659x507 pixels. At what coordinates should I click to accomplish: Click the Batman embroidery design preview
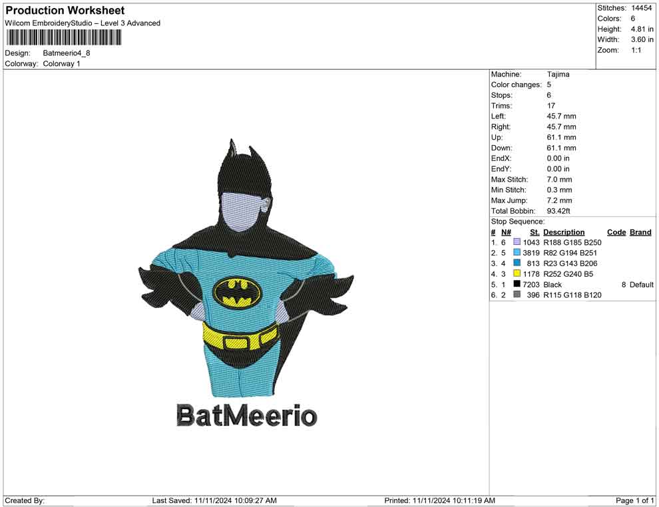[246, 268]
